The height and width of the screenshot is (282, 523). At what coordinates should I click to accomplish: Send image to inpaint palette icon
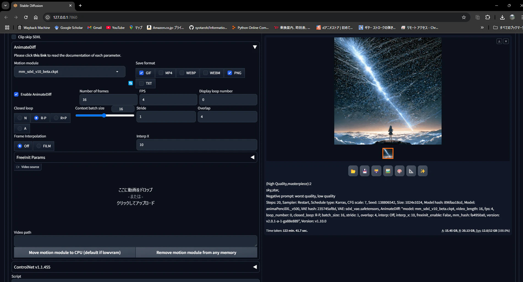(x=399, y=171)
